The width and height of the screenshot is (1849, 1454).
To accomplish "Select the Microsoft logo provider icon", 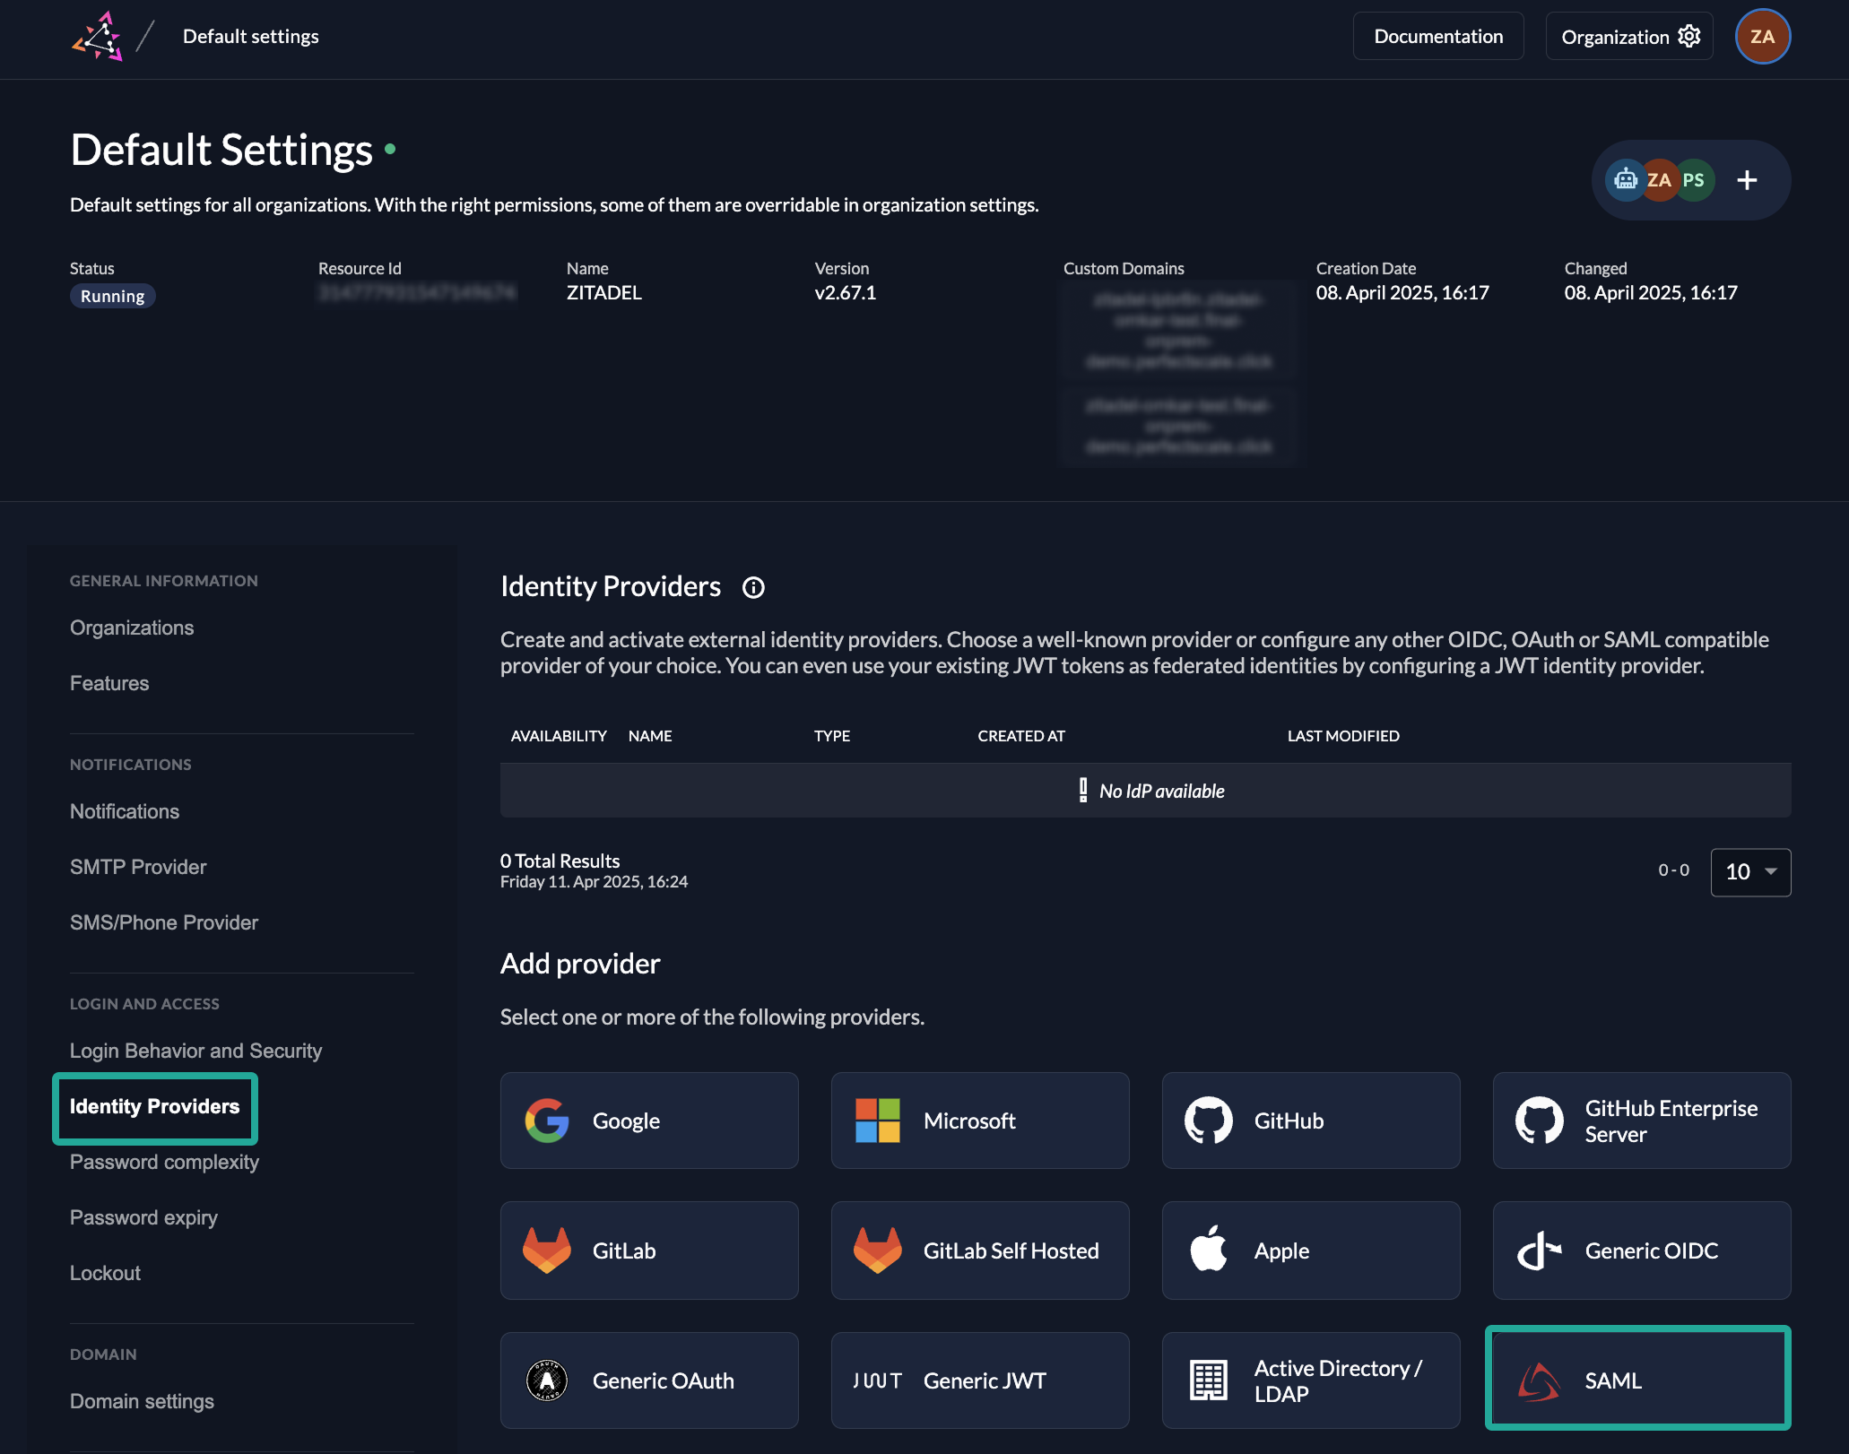I will click(878, 1121).
